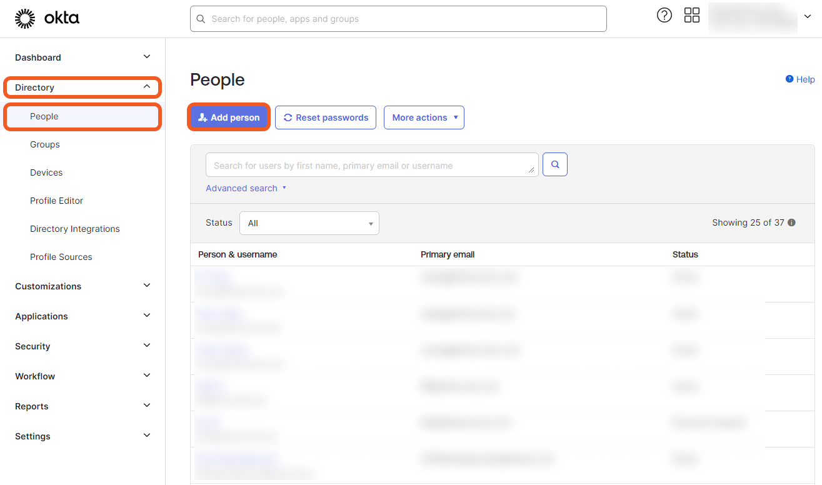
Task: Expand Advanced search options
Action: tap(246, 188)
